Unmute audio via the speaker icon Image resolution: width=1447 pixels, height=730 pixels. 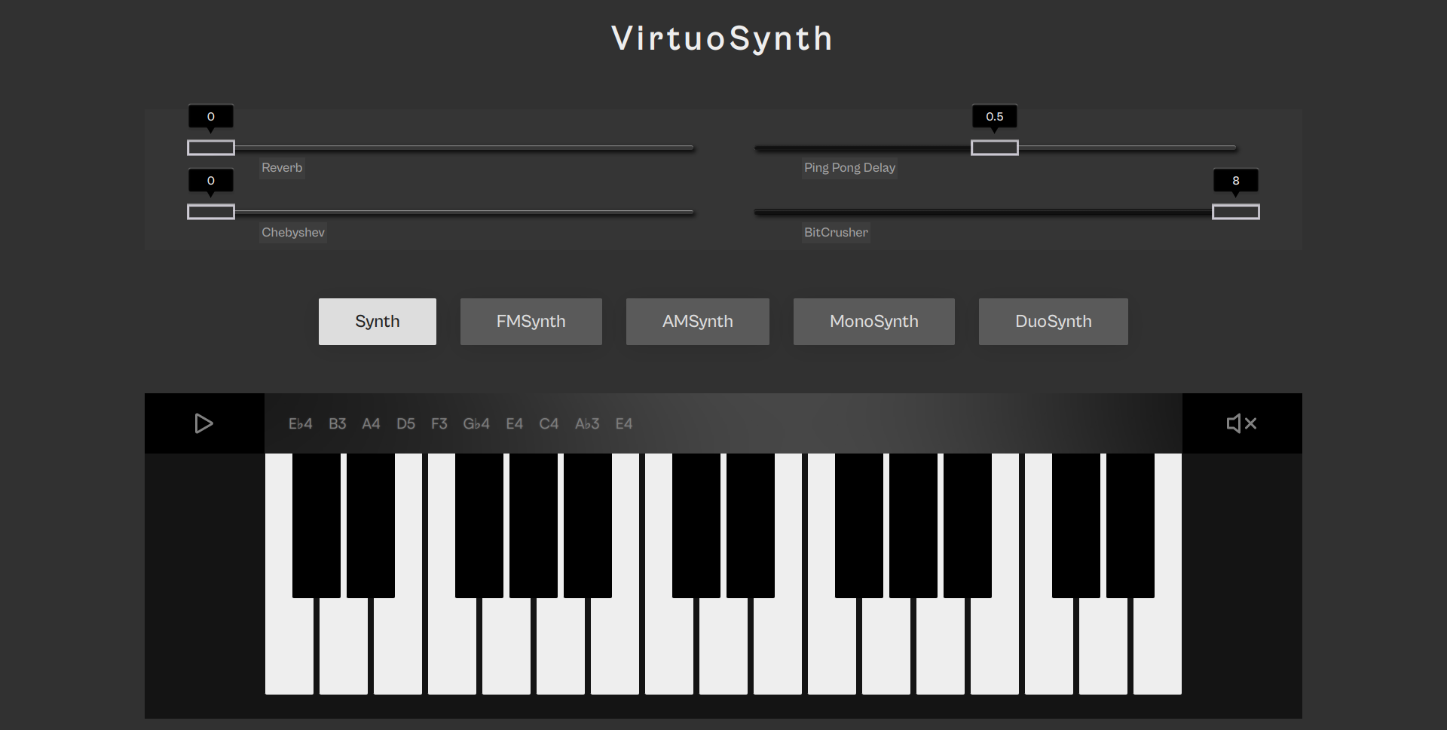coord(1241,423)
